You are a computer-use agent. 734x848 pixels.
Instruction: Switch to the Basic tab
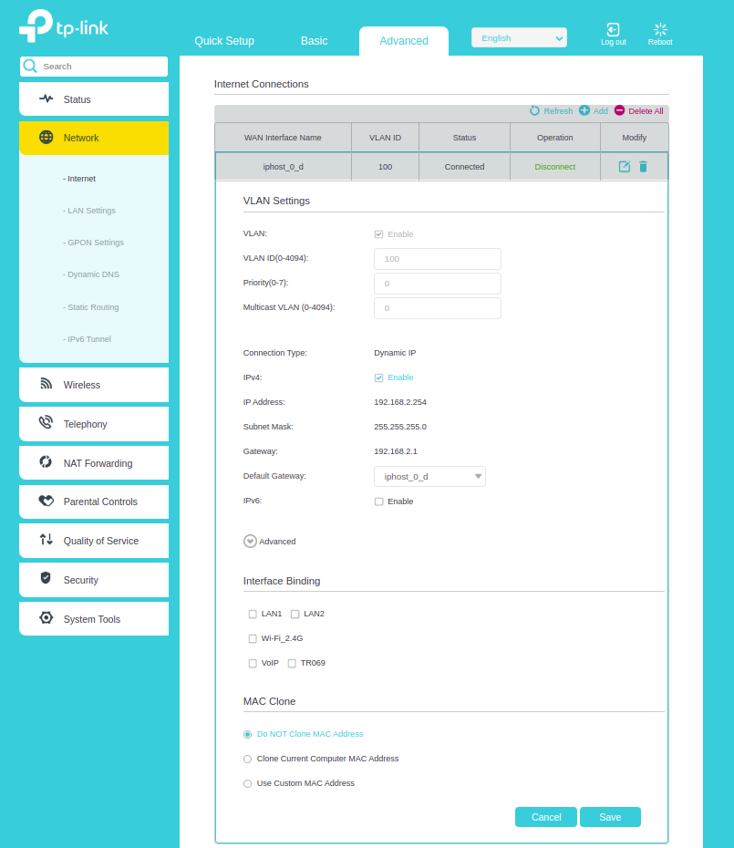[314, 41]
